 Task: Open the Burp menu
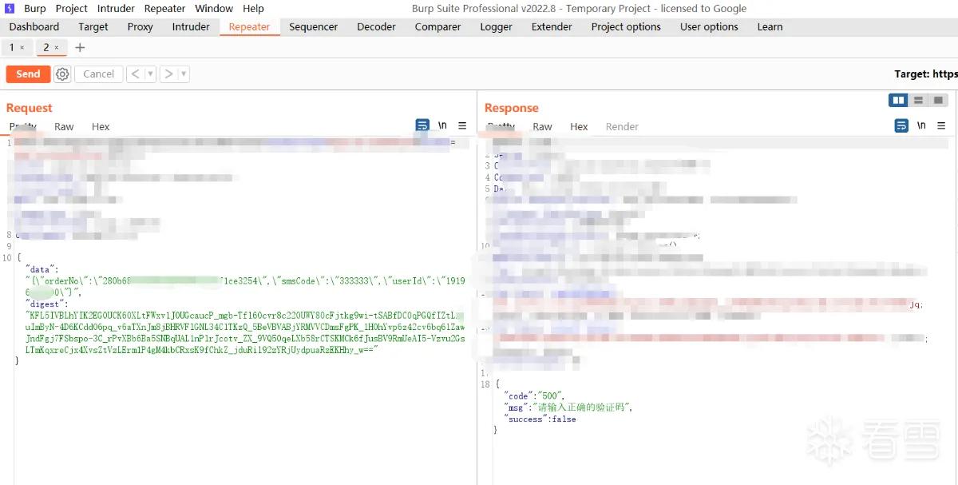click(x=35, y=9)
